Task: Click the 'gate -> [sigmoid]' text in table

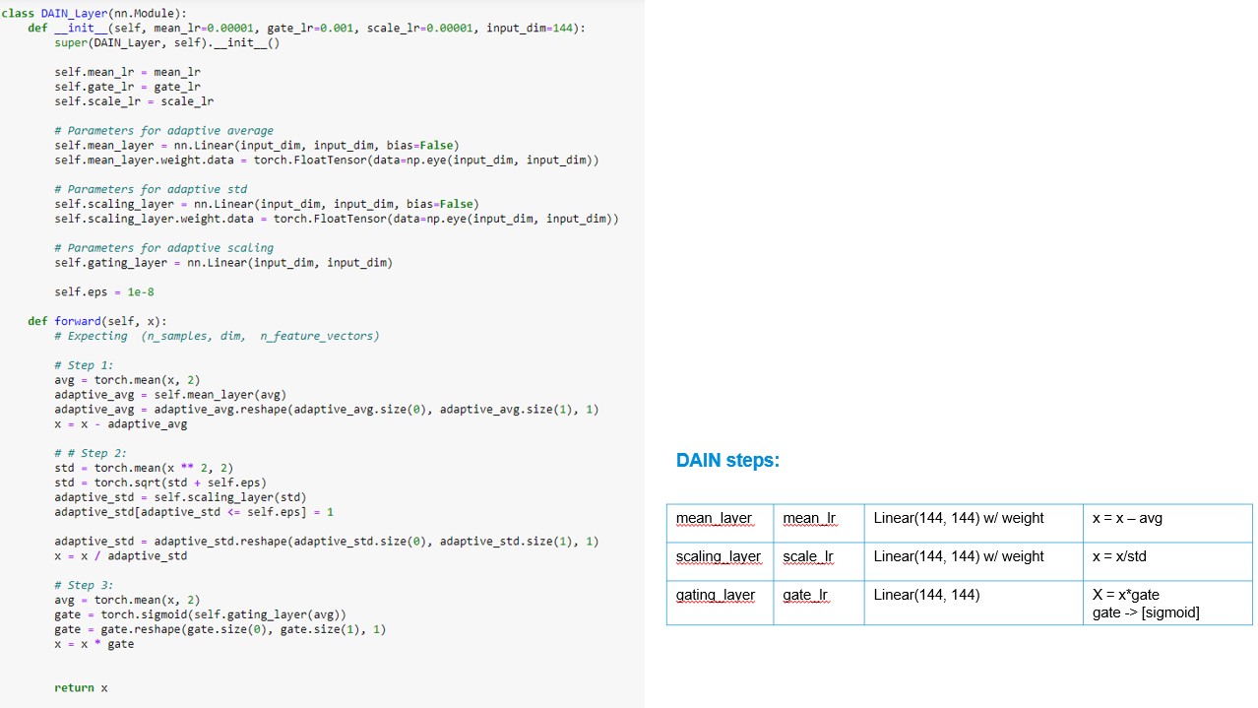Action: pyautogui.click(x=1146, y=613)
